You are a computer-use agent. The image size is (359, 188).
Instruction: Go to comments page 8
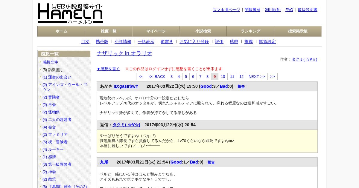click(208, 77)
